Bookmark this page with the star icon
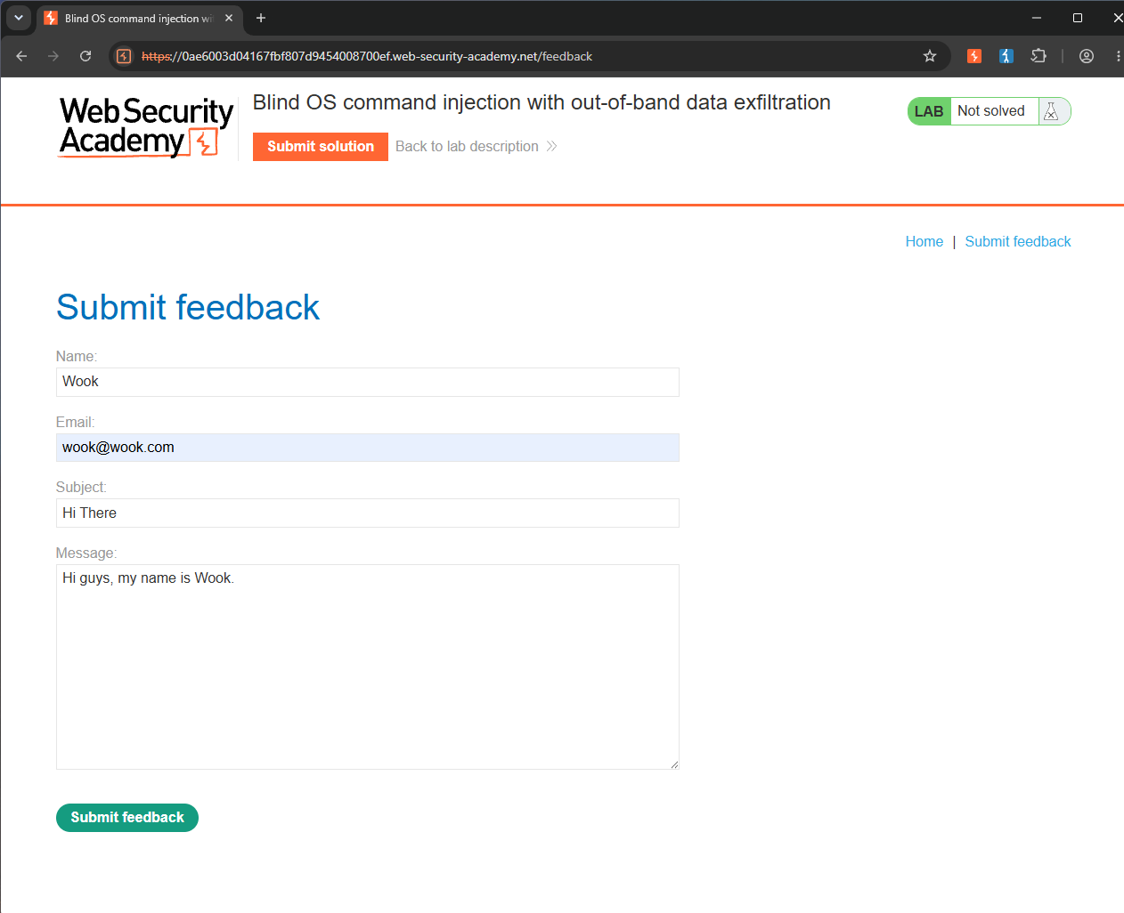1124x913 pixels. coord(930,56)
